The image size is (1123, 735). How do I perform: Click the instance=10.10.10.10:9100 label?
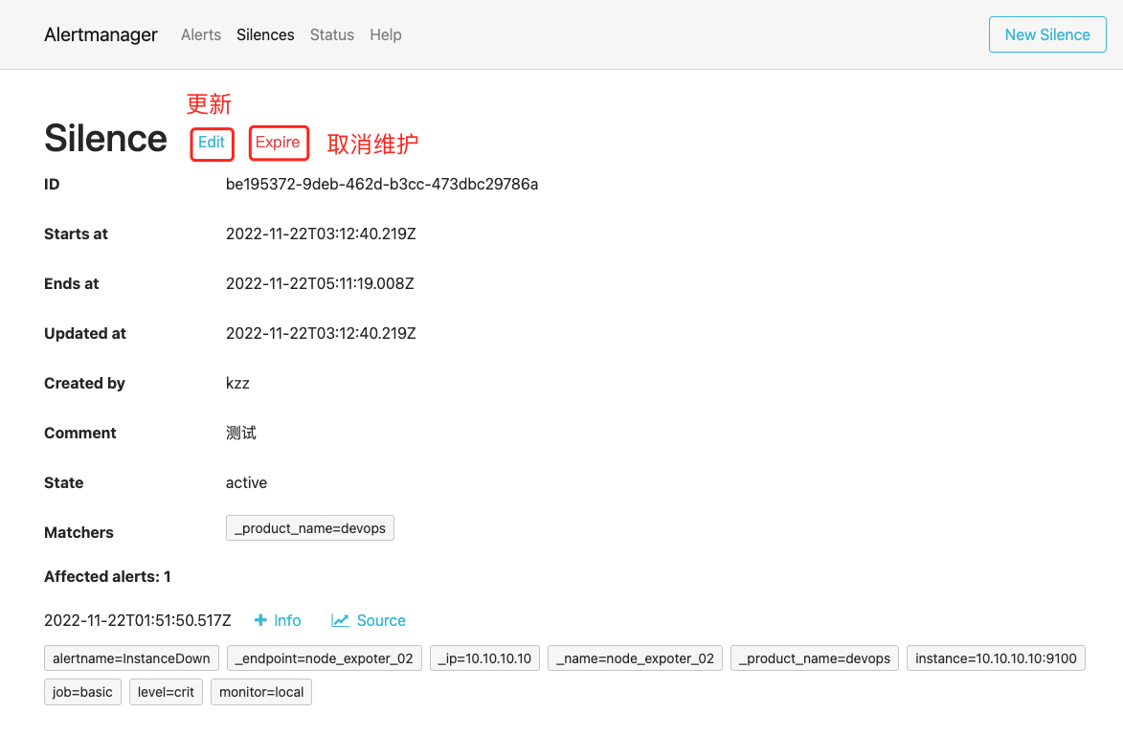(996, 658)
